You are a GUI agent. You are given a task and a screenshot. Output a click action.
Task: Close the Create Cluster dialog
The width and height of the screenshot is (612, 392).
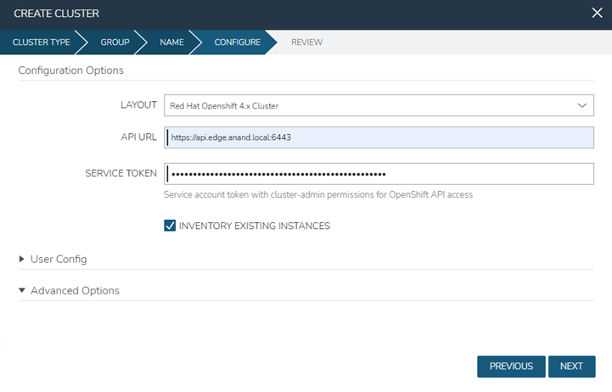(x=597, y=13)
